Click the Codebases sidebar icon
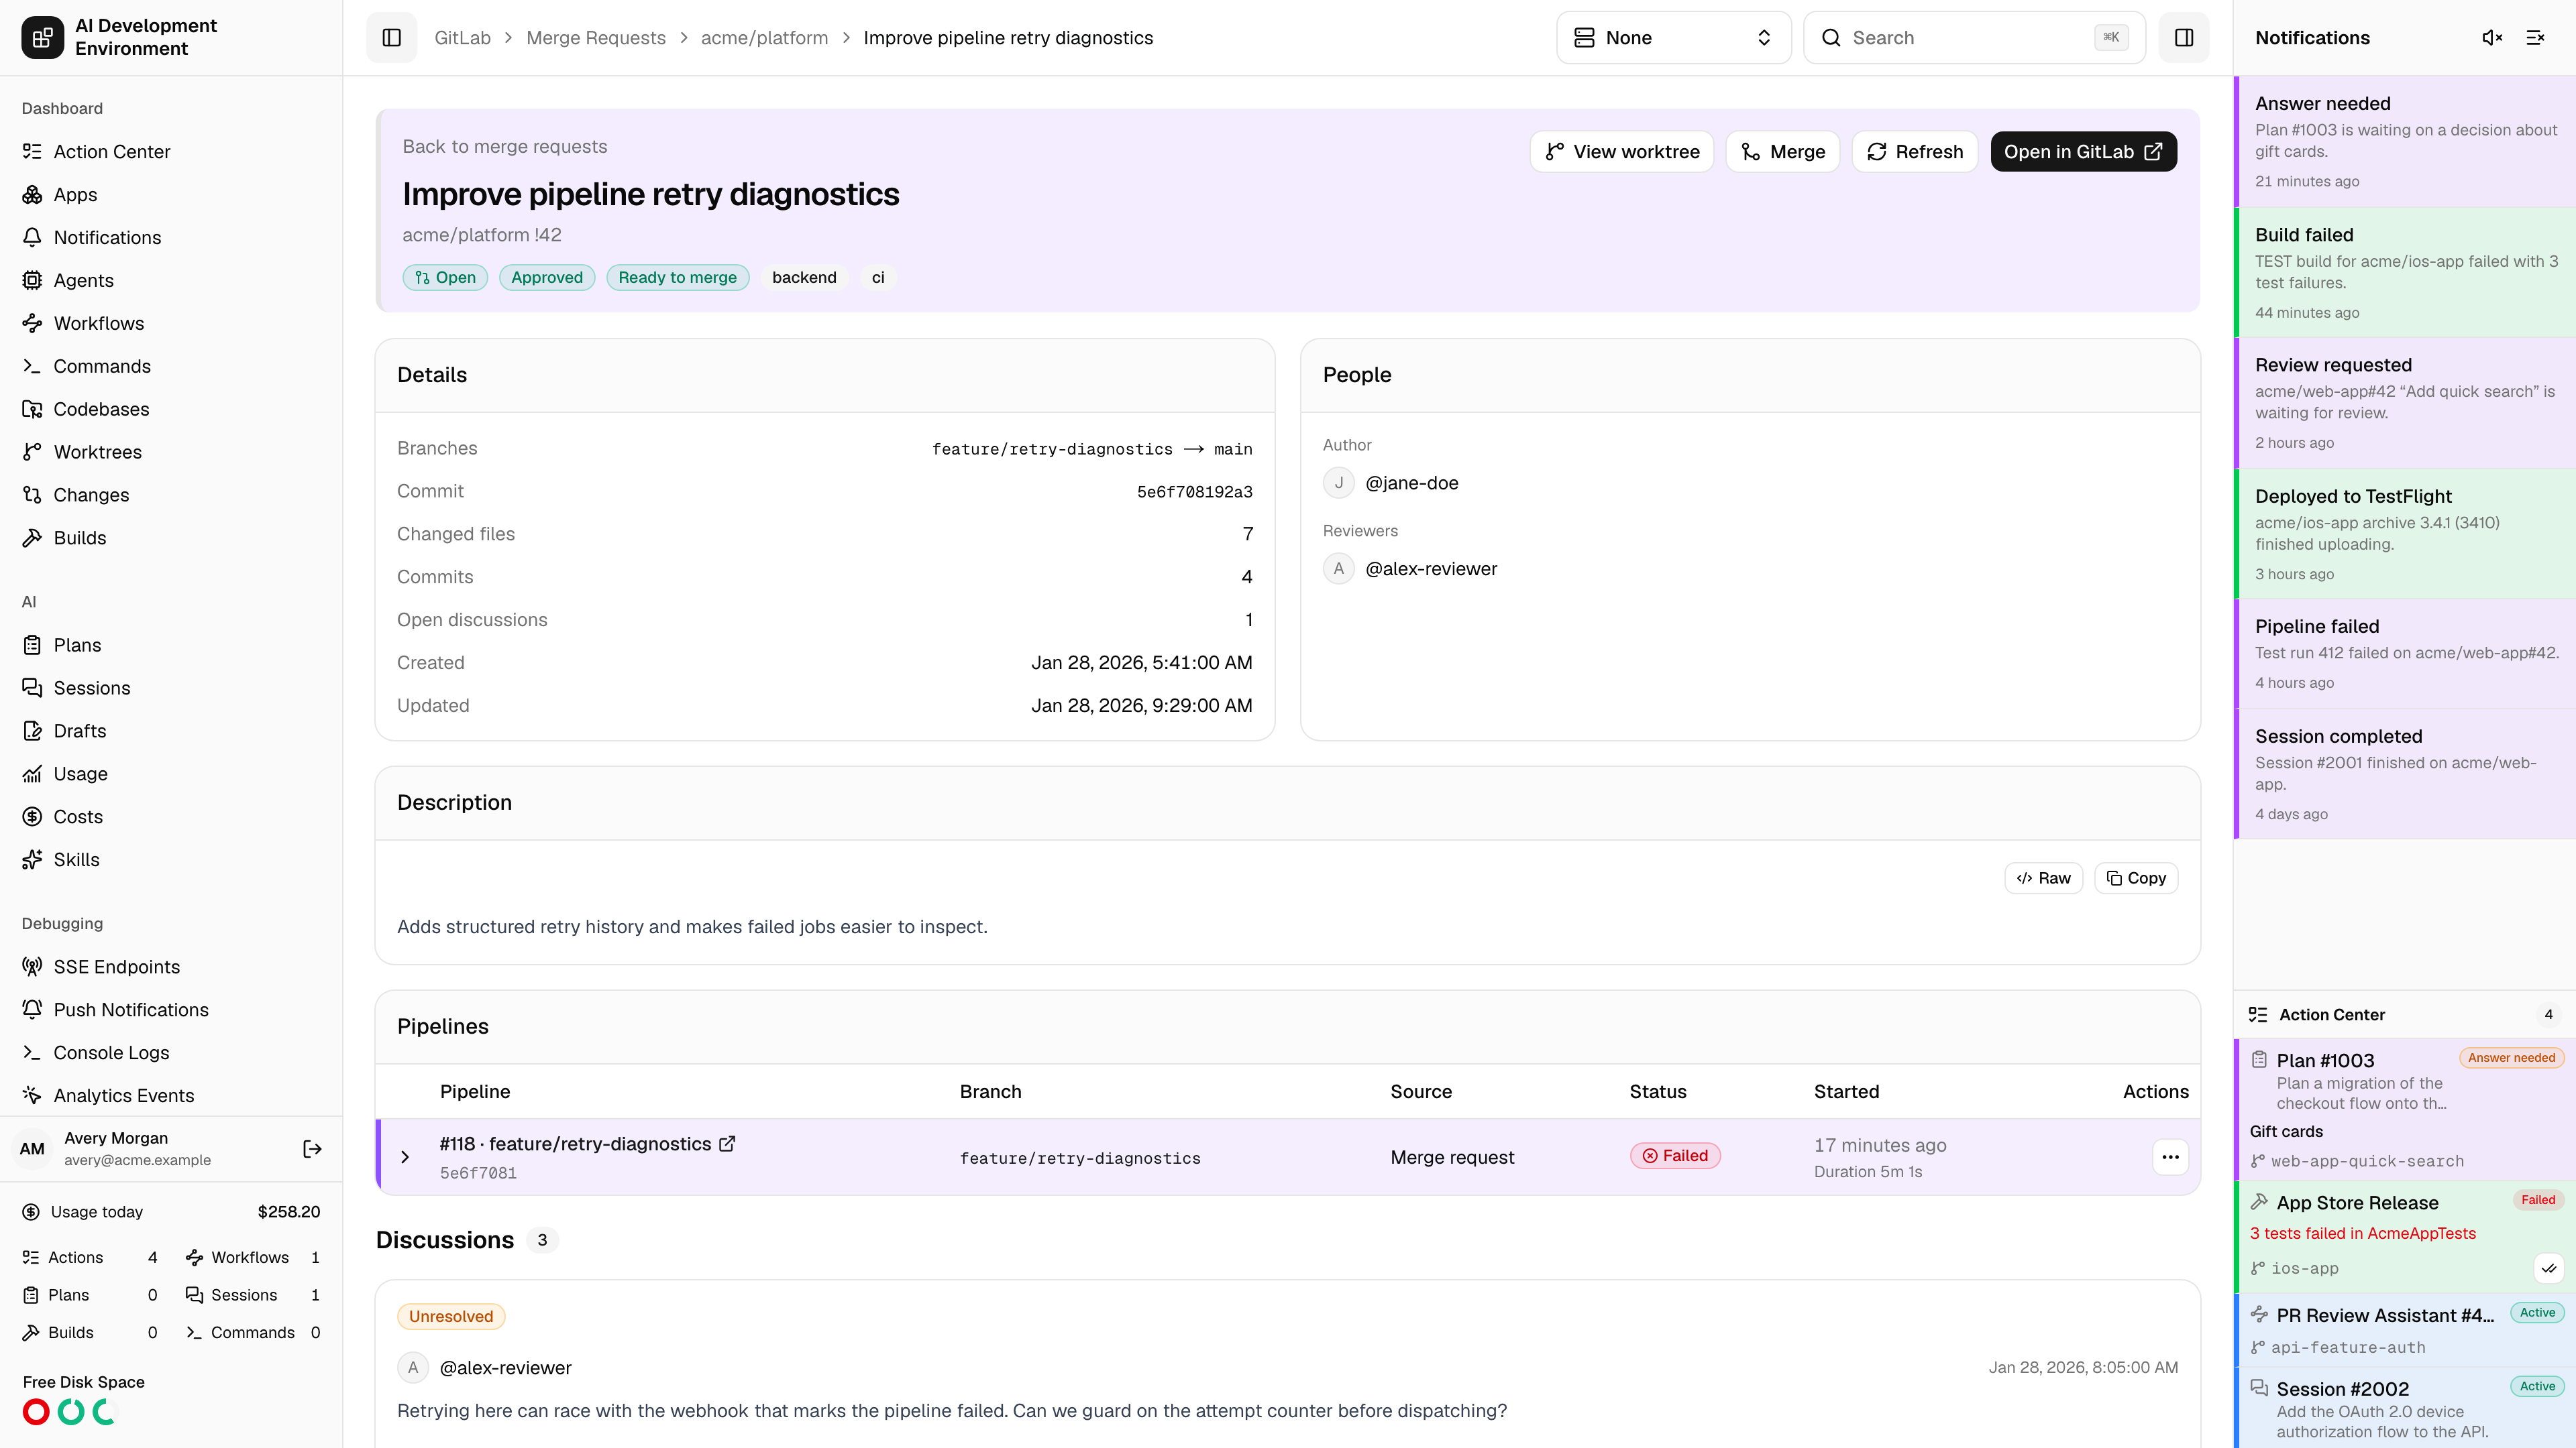2576x1448 pixels. [x=32, y=410]
